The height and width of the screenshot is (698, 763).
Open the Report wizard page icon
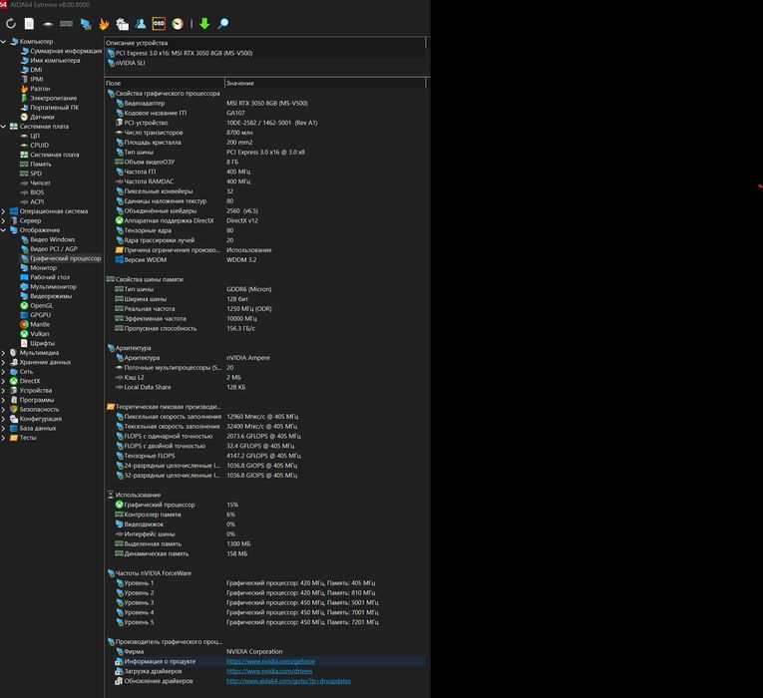tap(29, 23)
